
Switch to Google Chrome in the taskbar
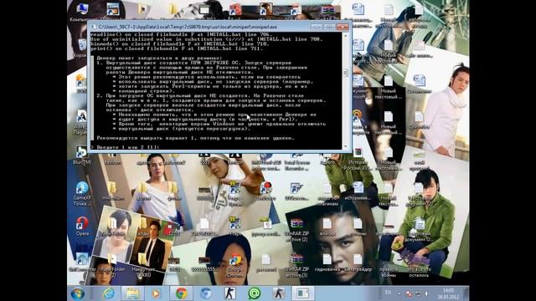coord(182,293)
